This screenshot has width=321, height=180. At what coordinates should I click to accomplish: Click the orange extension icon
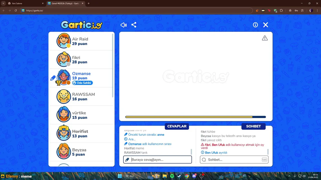point(257,10)
